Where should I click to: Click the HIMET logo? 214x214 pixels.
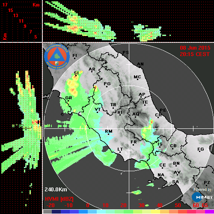click(202, 197)
